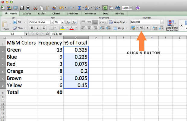Screen dimensions: 187x121
Task: Align text right
Action: click(x=95, y=28)
